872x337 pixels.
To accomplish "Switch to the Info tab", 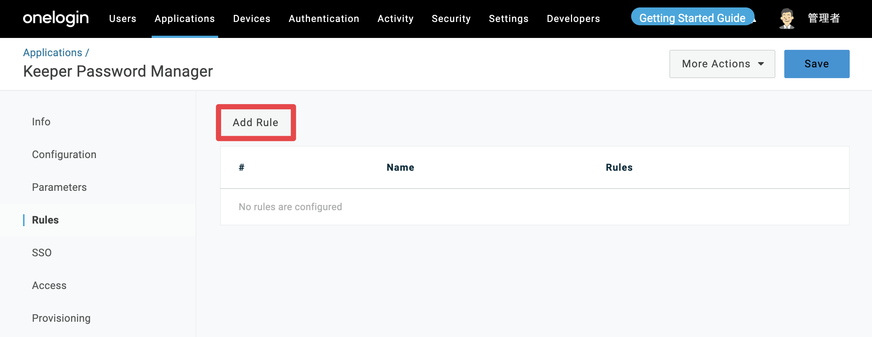I will click(41, 122).
